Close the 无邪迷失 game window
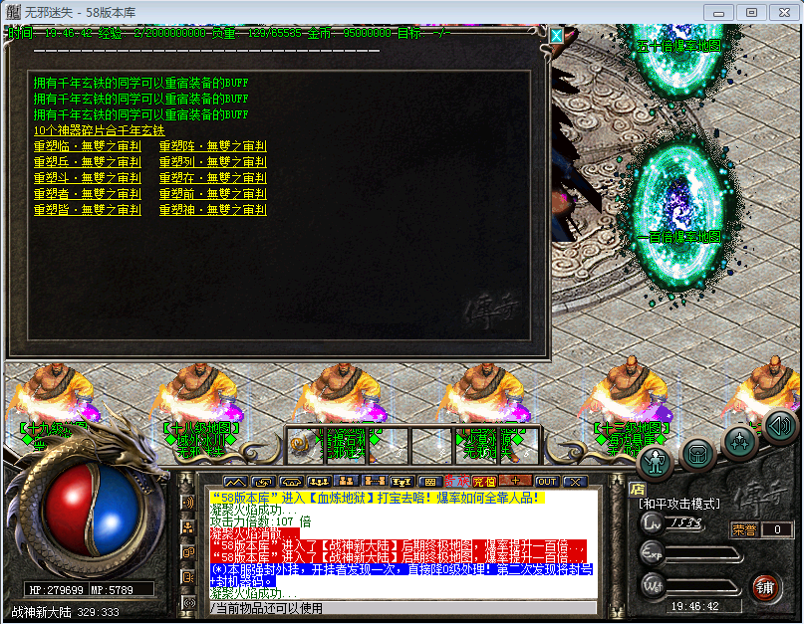The image size is (804, 624). (784, 12)
